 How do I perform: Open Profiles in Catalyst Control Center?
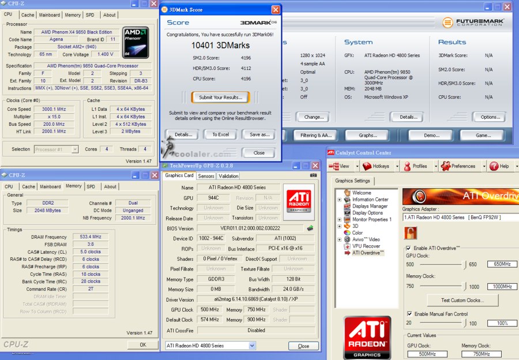point(416,166)
